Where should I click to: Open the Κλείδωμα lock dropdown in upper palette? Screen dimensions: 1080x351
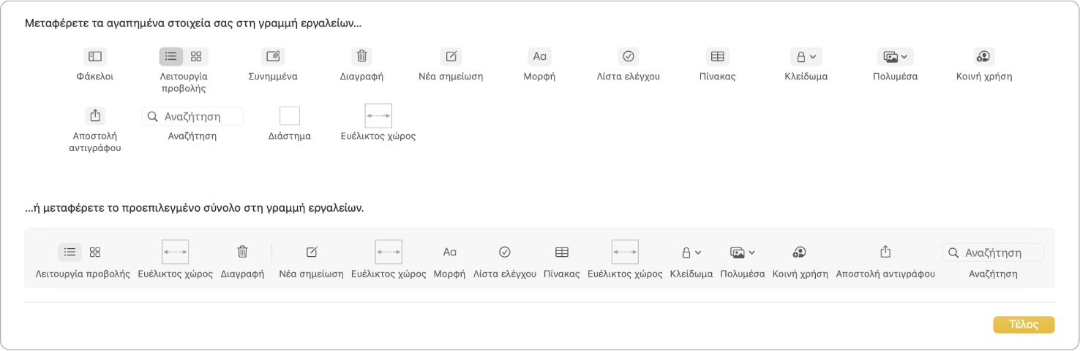806,56
